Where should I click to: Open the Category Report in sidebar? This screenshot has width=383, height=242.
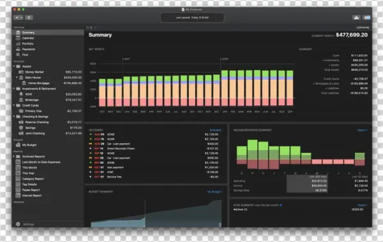33,179
